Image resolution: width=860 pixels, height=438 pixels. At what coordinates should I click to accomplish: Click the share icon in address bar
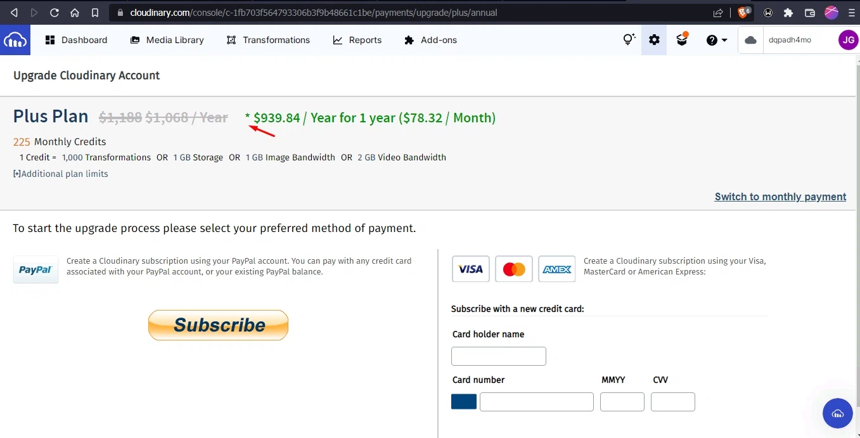718,13
